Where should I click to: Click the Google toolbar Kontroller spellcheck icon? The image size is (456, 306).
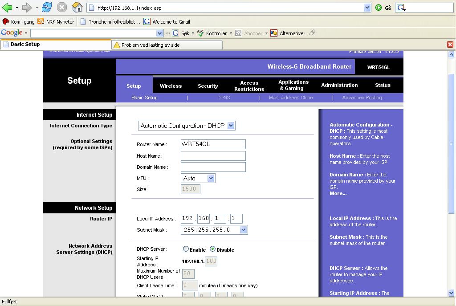point(201,33)
